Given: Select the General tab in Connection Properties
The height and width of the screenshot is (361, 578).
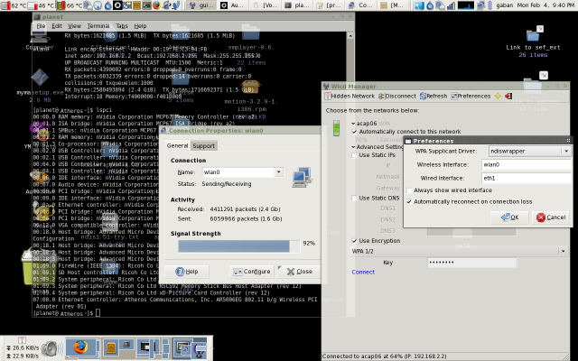Looking at the screenshot, I should (177, 145).
